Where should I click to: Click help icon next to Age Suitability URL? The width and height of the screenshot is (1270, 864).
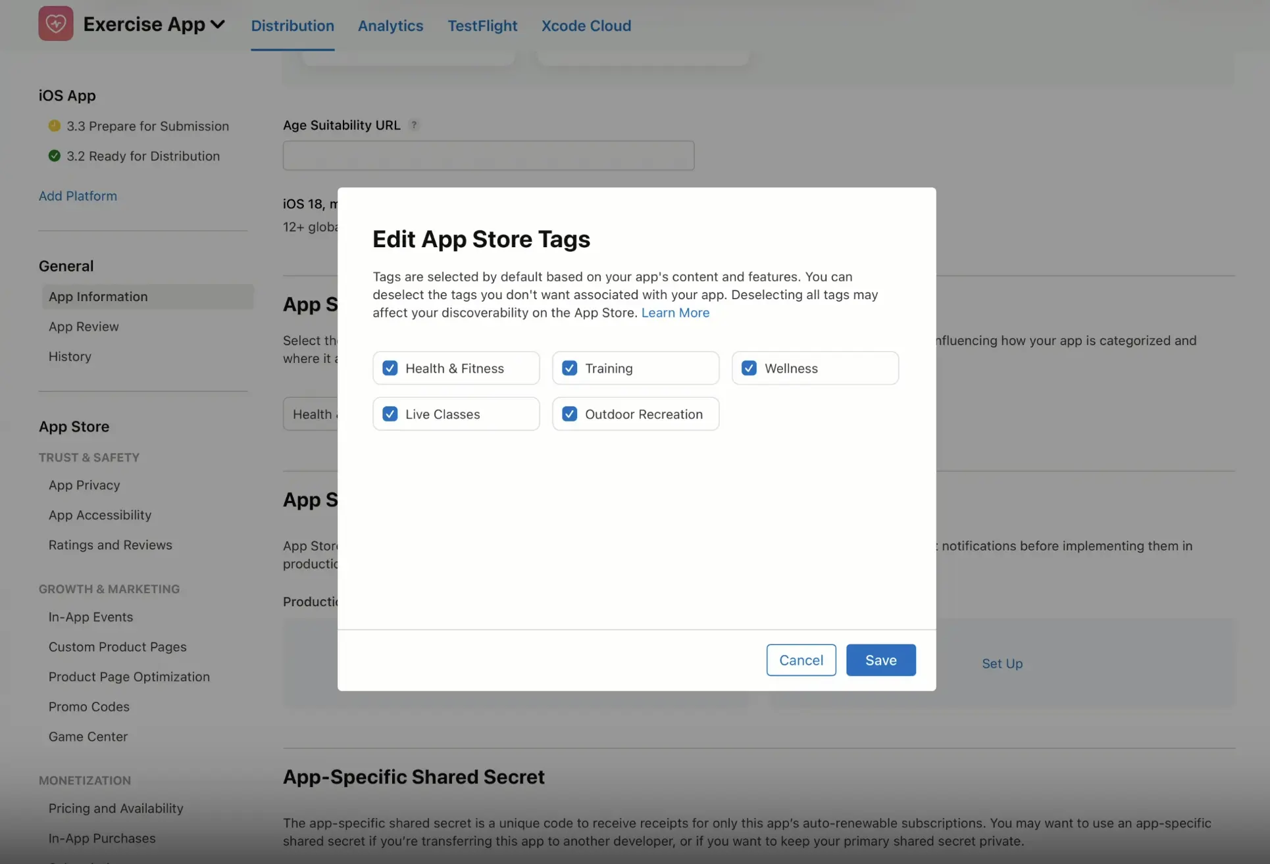point(414,125)
